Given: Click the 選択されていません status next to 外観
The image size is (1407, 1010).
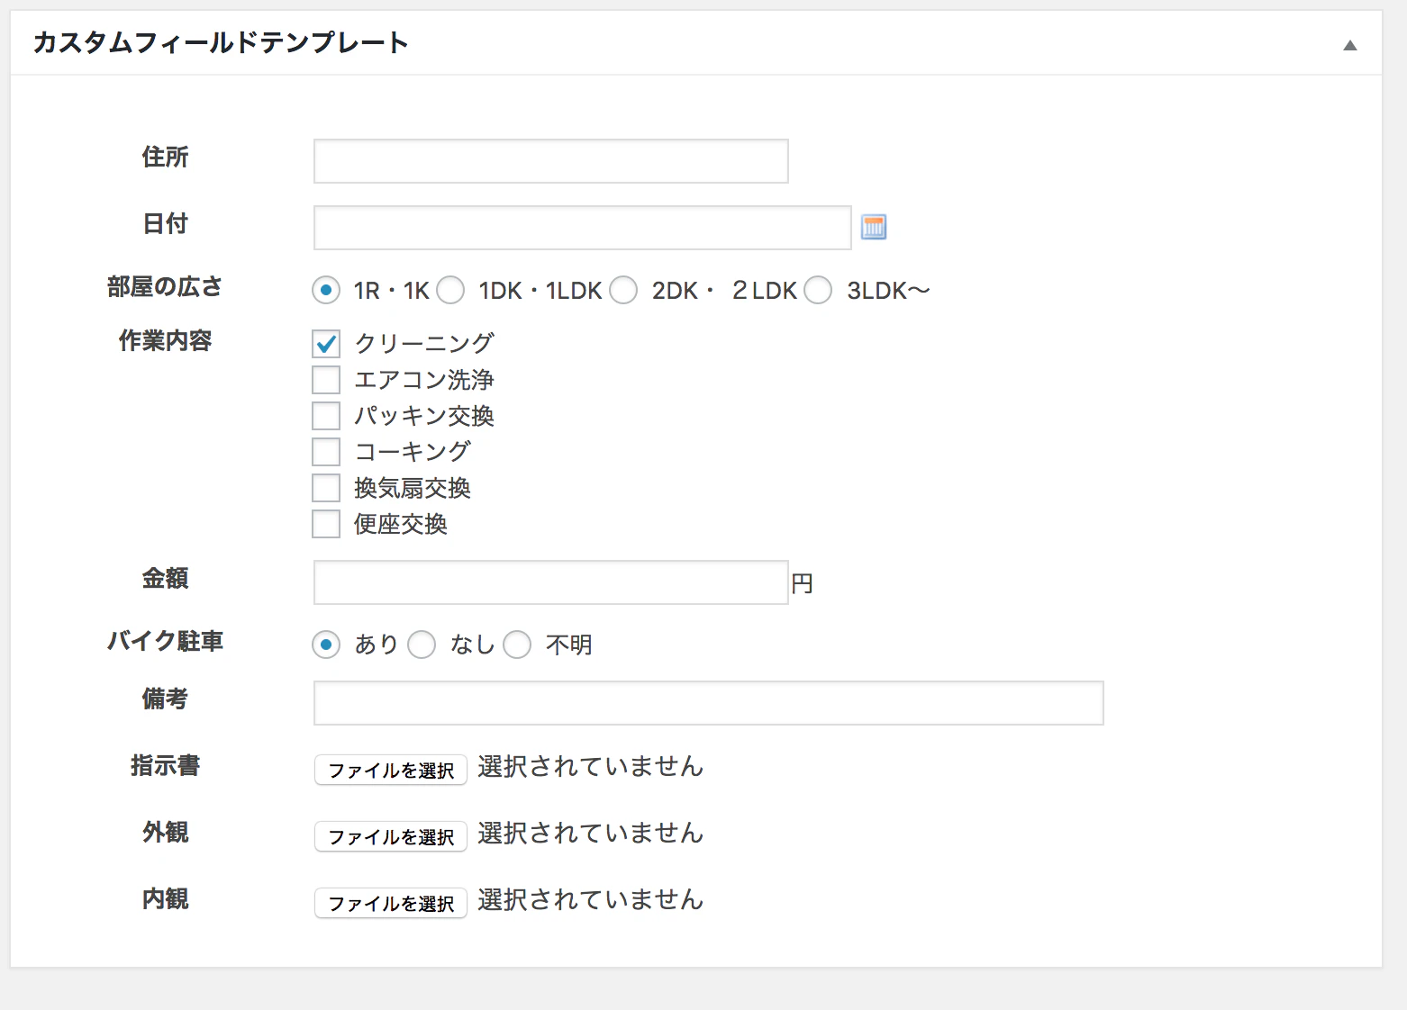Looking at the screenshot, I should point(591,833).
